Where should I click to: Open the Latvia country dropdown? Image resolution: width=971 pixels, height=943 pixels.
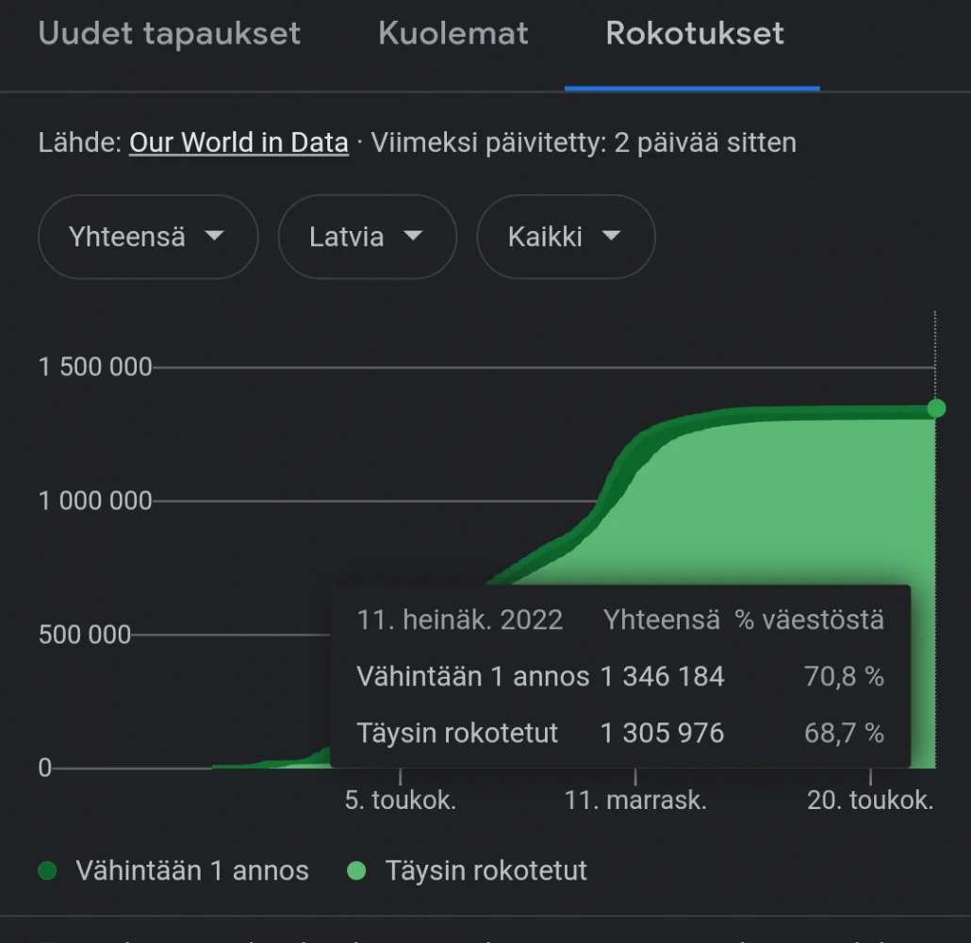pos(367,237)
